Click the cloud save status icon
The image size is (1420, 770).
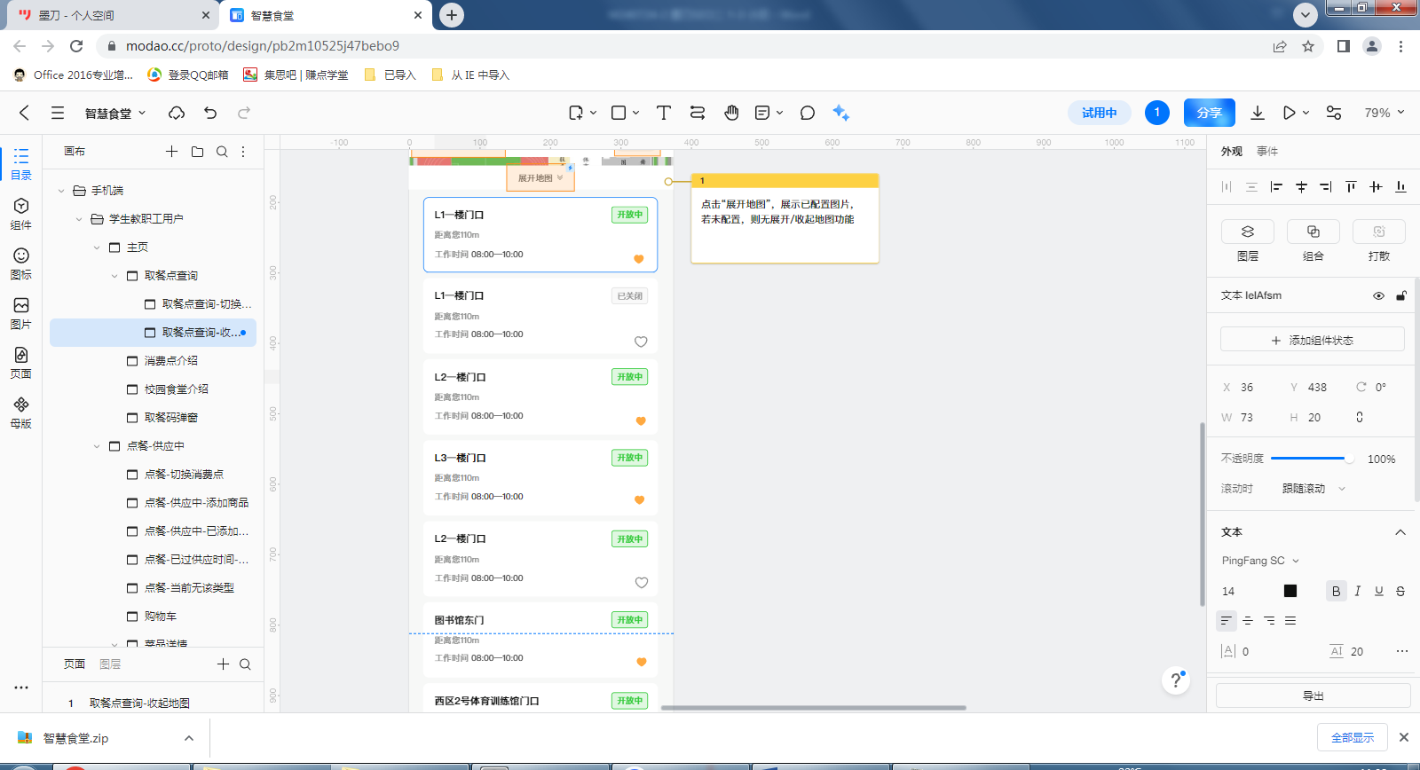click(x=177, y=113)
